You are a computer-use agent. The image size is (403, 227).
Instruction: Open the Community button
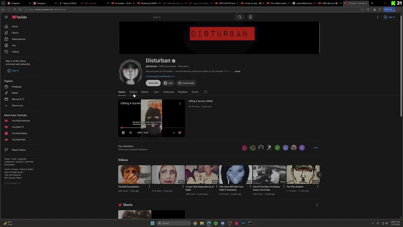[186, 83]
